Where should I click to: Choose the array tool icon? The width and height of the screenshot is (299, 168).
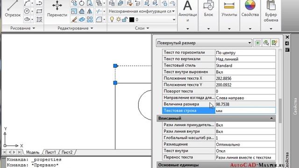point(90,19)
